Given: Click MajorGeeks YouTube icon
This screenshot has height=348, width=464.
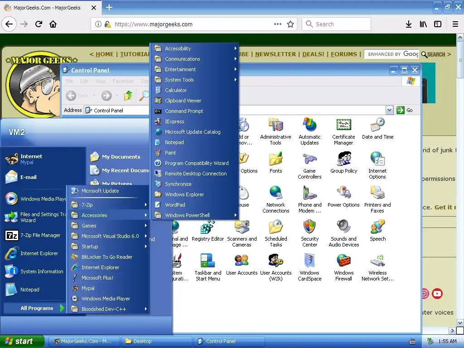Looking at the screenshot, I should (x=437, y=294).
